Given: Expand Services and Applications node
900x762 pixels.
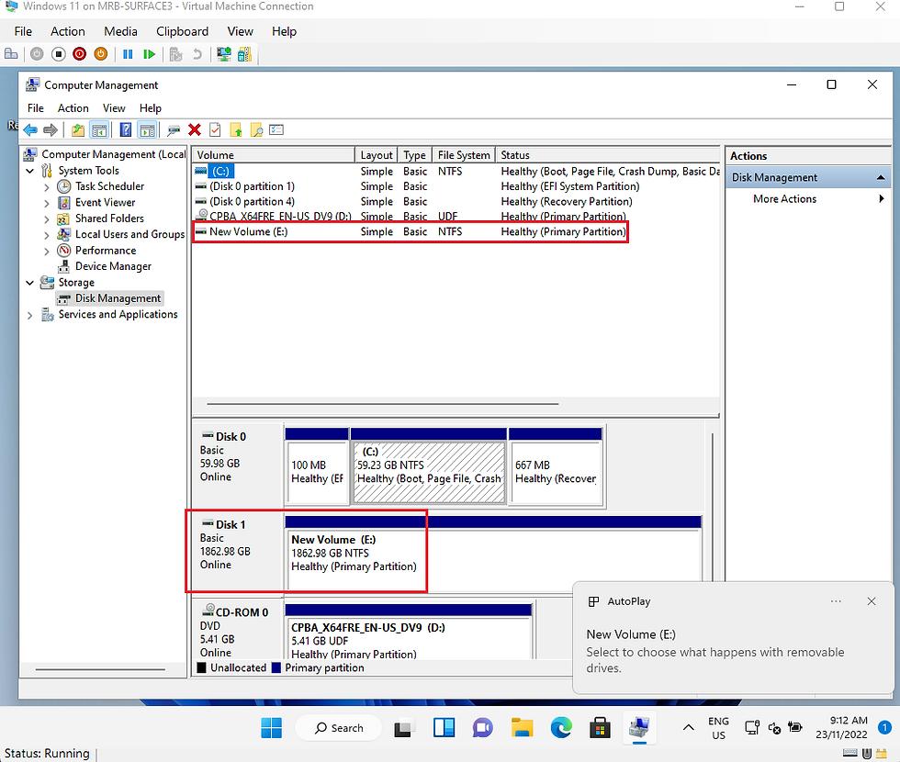Looking at the screenshot, I should tap(29, 315).
